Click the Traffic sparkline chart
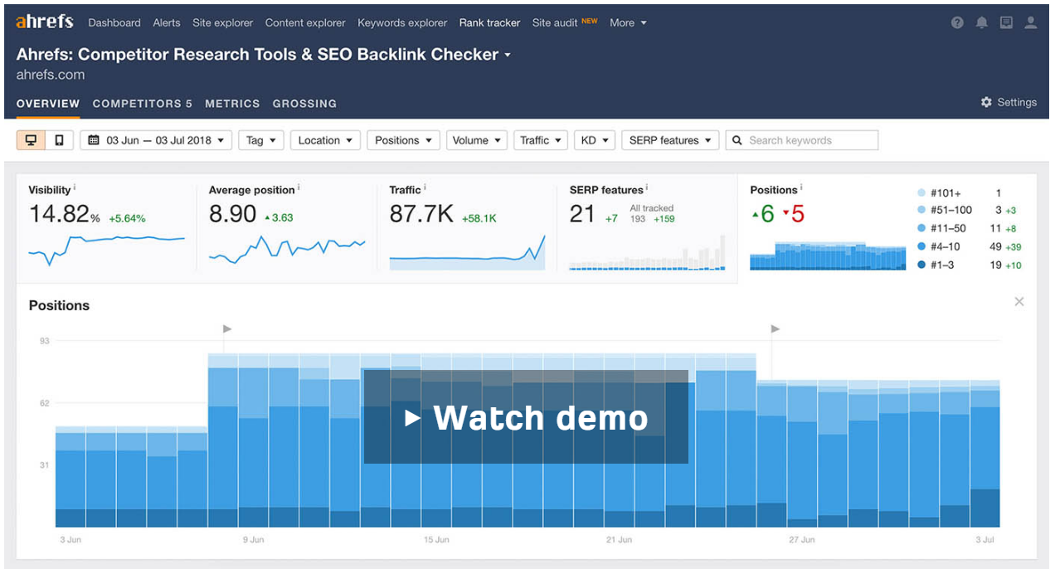Screen dimensions: 1055x569 click(x=468, y=252)
